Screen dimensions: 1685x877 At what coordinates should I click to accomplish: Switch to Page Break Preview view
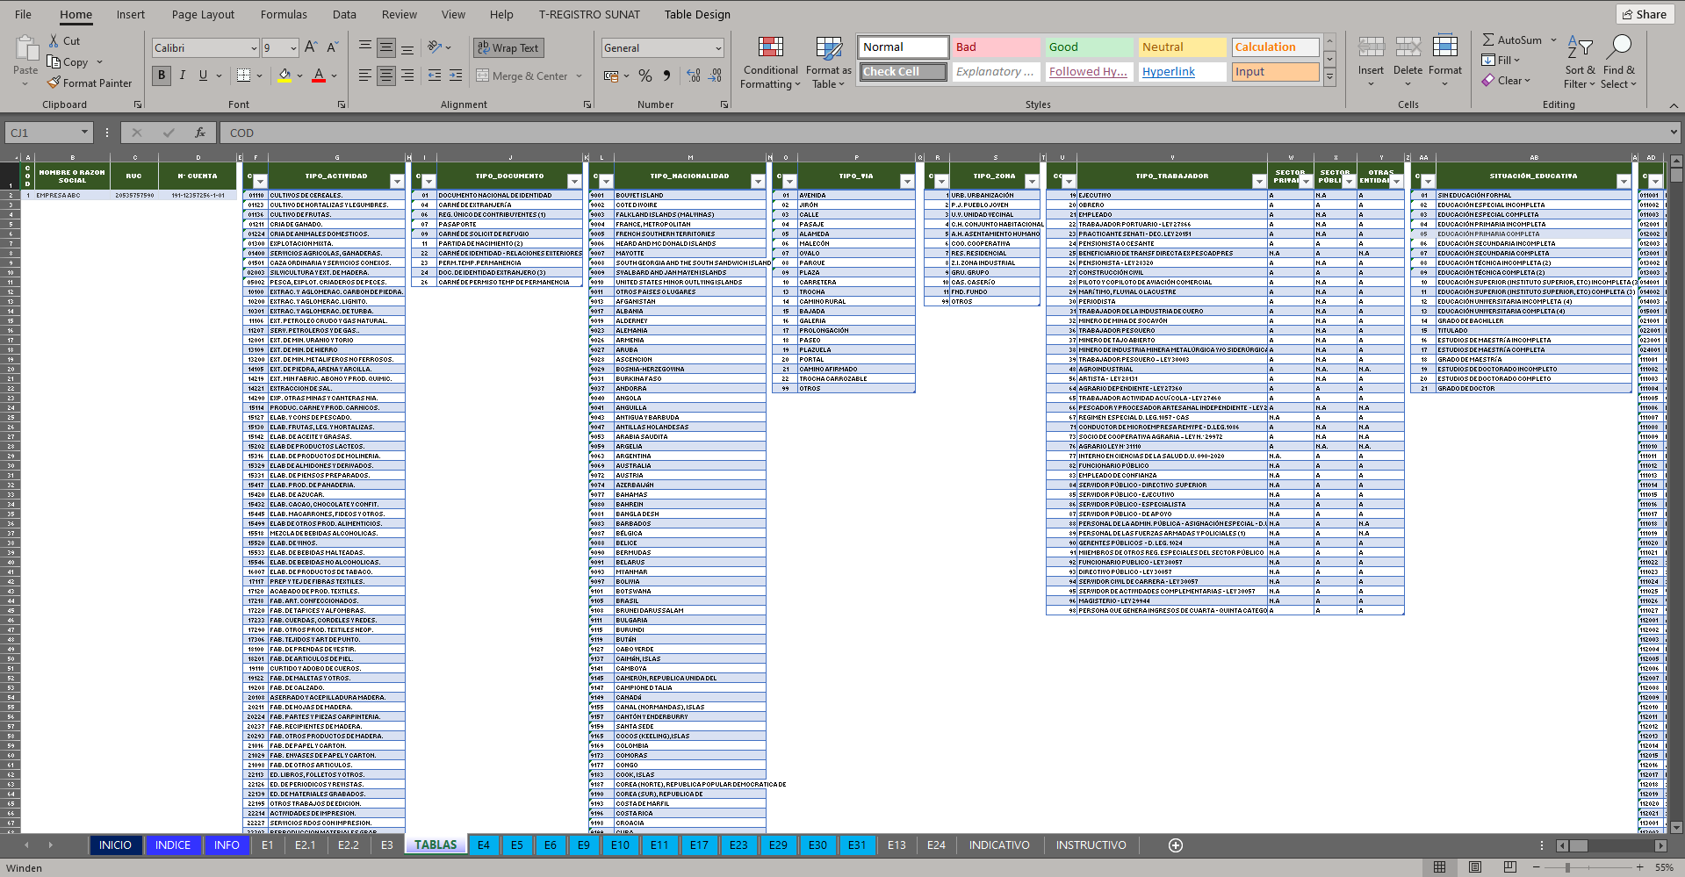[1509, 867]
